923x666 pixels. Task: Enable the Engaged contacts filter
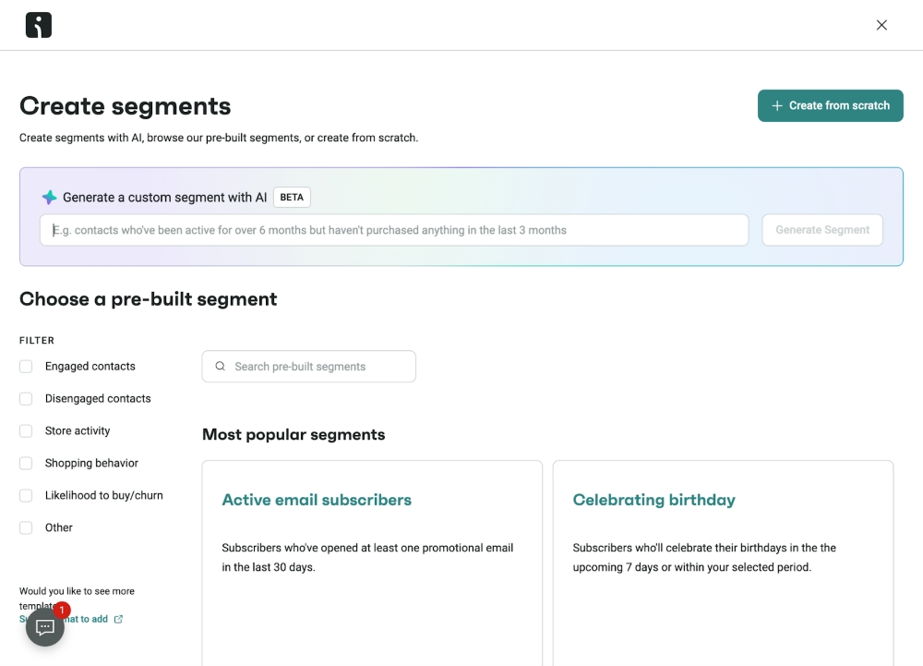[26, 366]
